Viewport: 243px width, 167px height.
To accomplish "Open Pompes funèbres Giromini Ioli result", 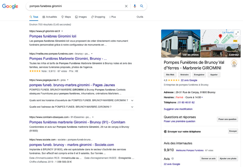I will [x=53, y=36].
